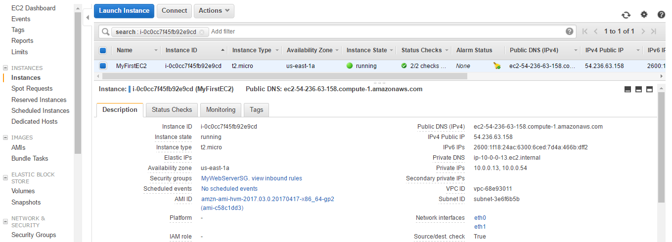The width and height of the screenshot is (672, 242).
Task: Collapse the INSTANCES sidebar section
Action: (5, 68)
